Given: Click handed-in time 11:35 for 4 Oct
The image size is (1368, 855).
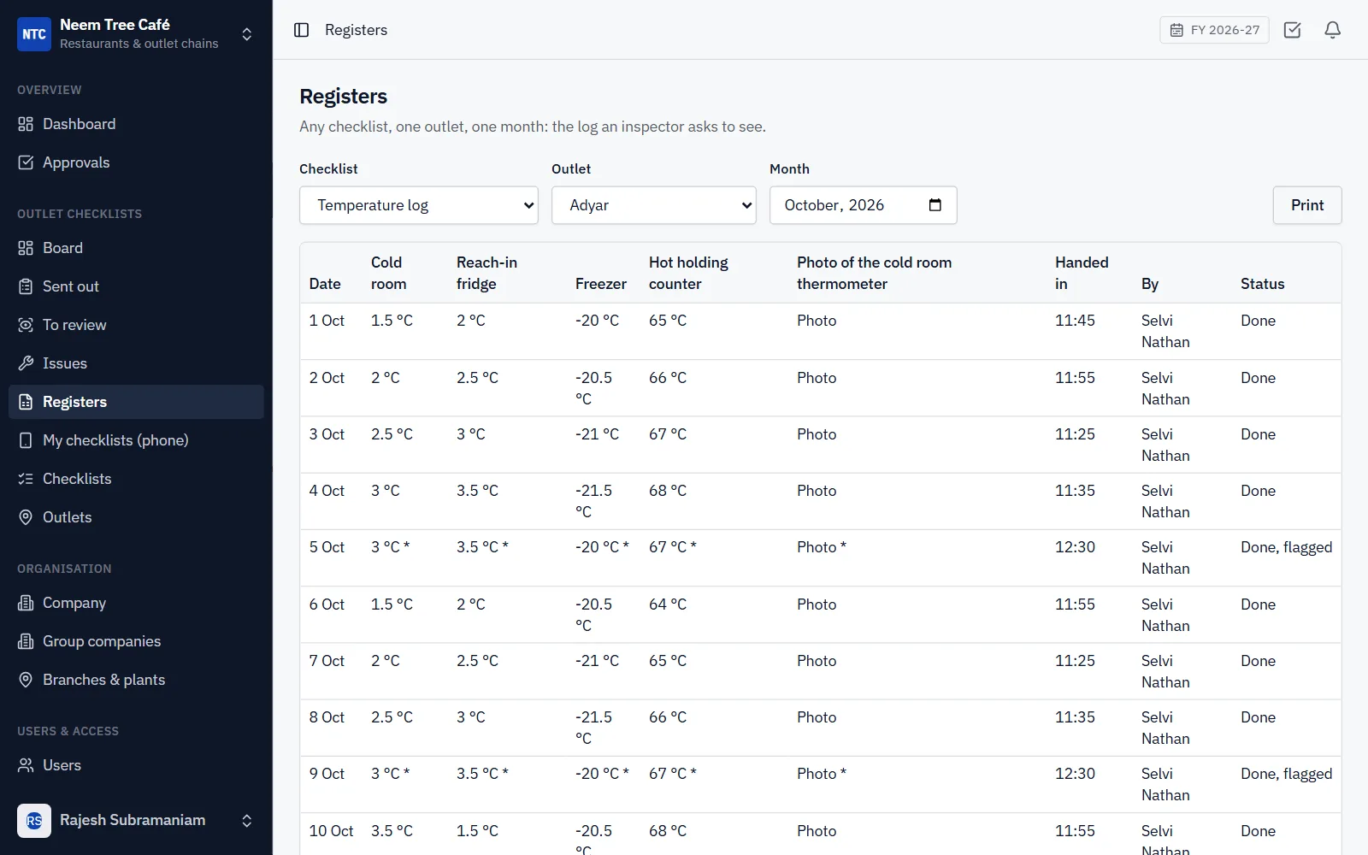Looking at the screenshot, I should [x=1075, y=491].
